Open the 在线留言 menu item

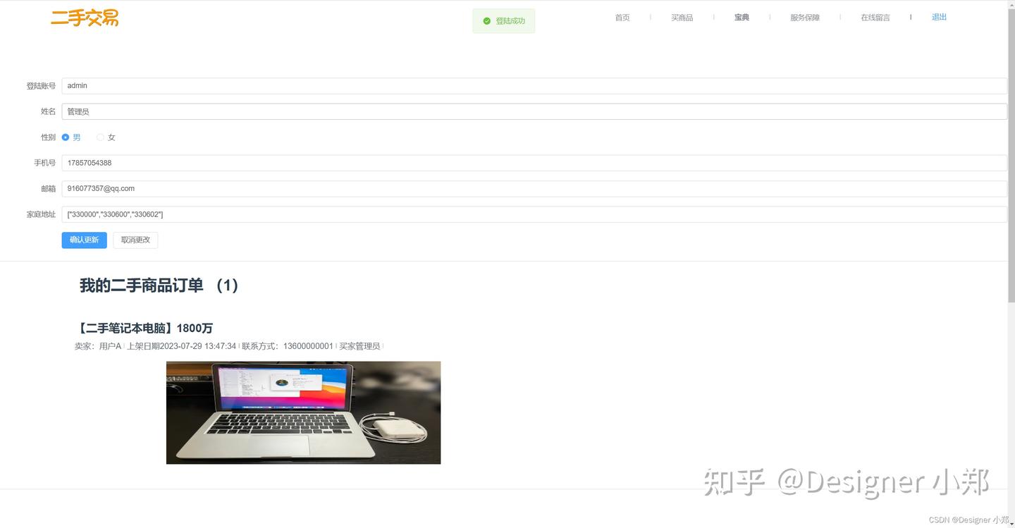(x=875, y=18)
